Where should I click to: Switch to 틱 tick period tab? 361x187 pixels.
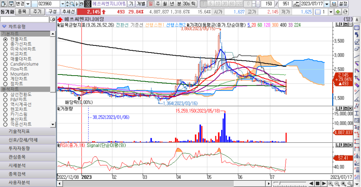point(193,4)
